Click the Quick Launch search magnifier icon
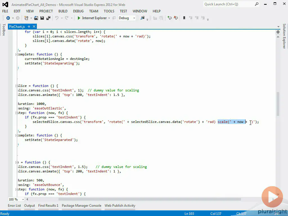This screenshot has height=216, width=288. (256, 4)
